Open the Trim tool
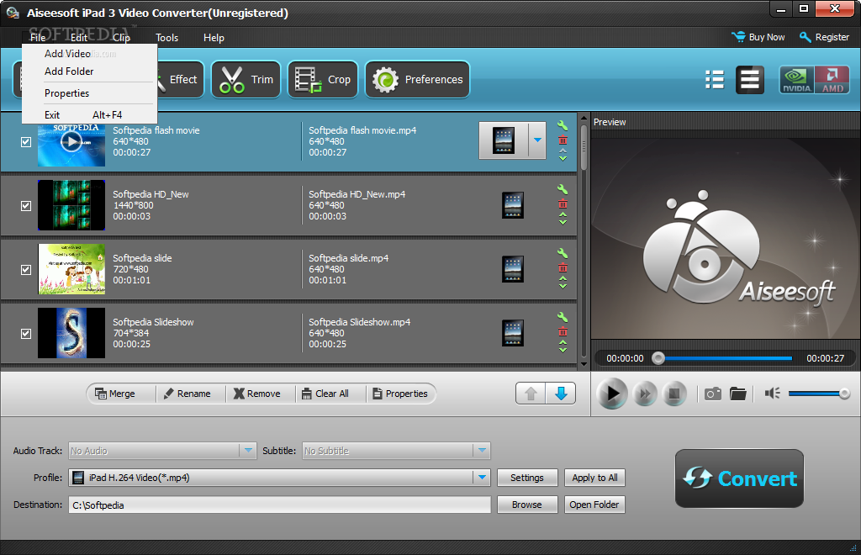 click(246, 80)
